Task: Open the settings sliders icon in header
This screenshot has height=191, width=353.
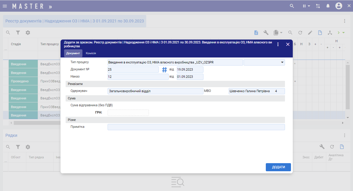Action: [x=318, y=6]
